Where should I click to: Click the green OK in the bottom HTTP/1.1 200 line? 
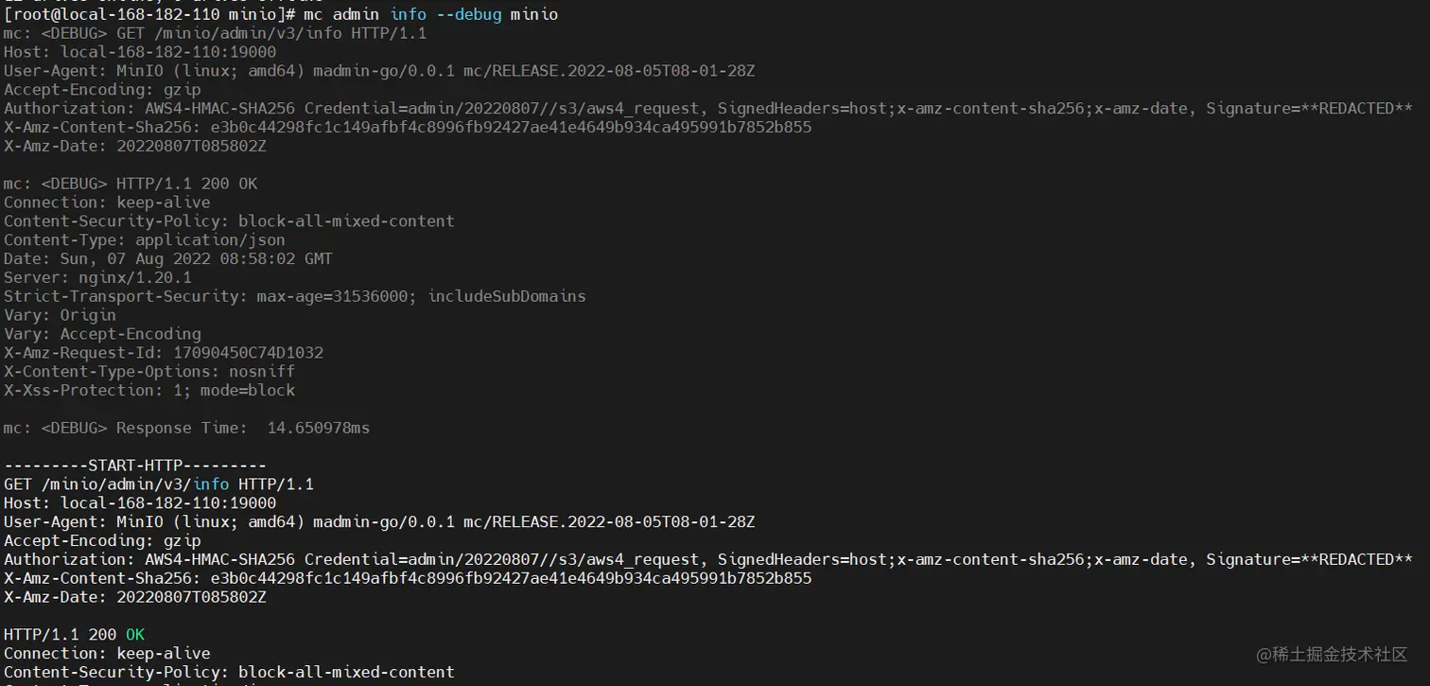[135, 634]
